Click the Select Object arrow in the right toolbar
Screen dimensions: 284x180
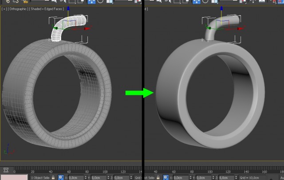159,1
